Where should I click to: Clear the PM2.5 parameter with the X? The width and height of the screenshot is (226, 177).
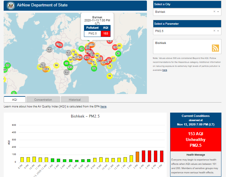[214, 31]
